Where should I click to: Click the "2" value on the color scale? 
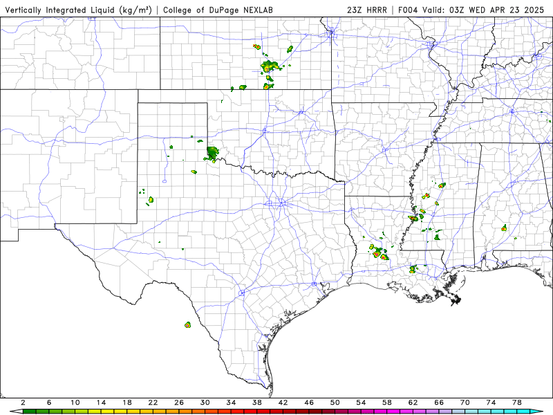[x=24, y=403]
